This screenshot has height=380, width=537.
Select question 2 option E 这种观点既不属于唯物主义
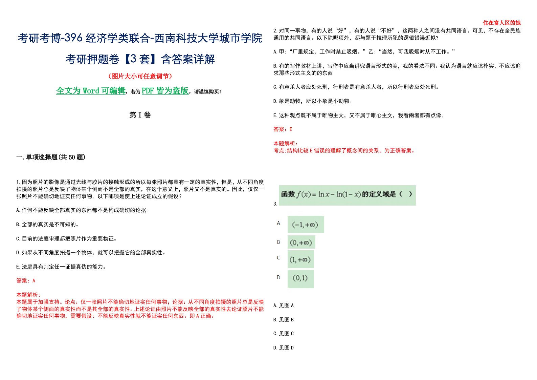coord(359,115)
